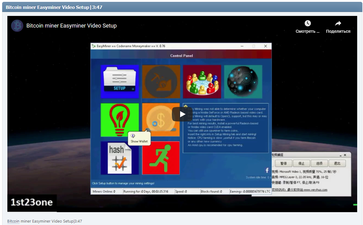Viewport: 363px width, 225px height.
Task: Open the people community group tile
Action: (202, 81)
